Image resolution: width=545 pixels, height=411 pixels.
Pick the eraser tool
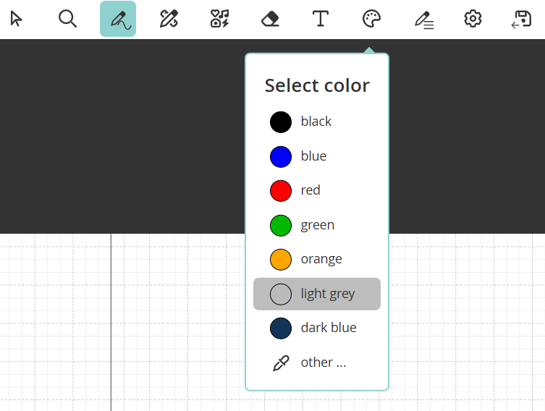coord(270,19)
